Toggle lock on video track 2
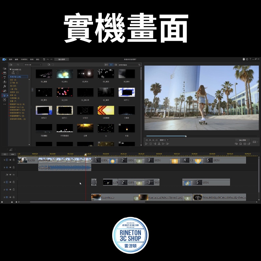The image size is (261, 261). (13, 182)
